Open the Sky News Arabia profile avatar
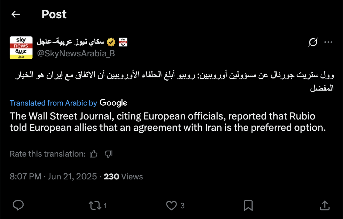The height and width of the screenshot is (219, 343). [21, 48]
